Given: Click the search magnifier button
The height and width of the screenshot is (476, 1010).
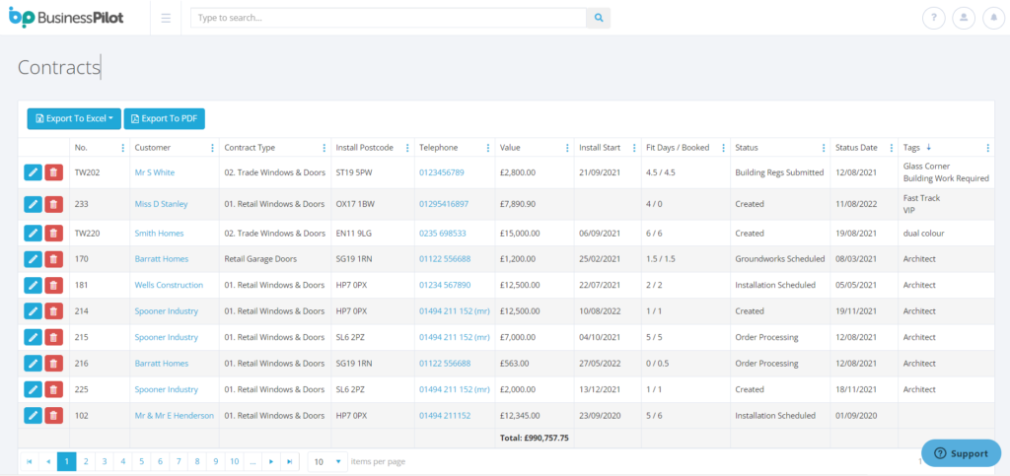Looking at the screenshot, I should [x=599, y=18].
